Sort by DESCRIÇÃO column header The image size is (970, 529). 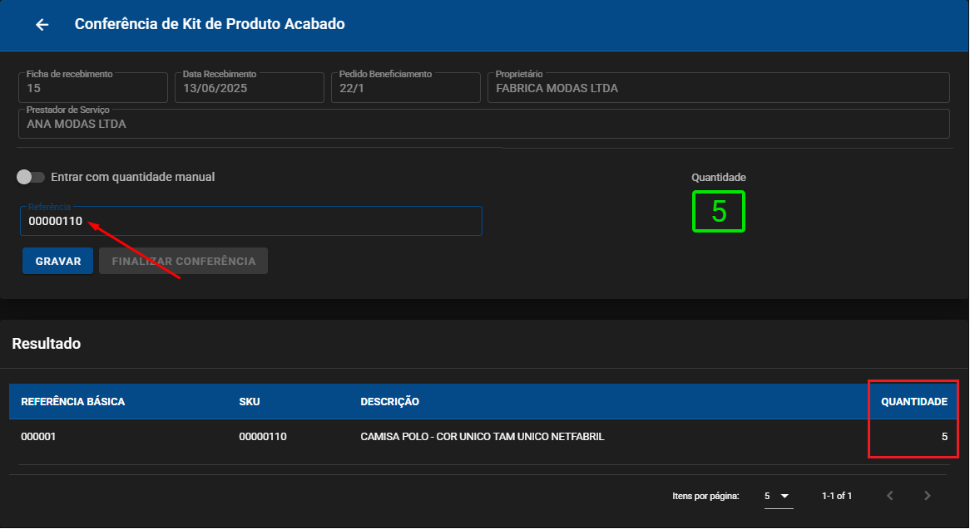click(x=389, y=402)
